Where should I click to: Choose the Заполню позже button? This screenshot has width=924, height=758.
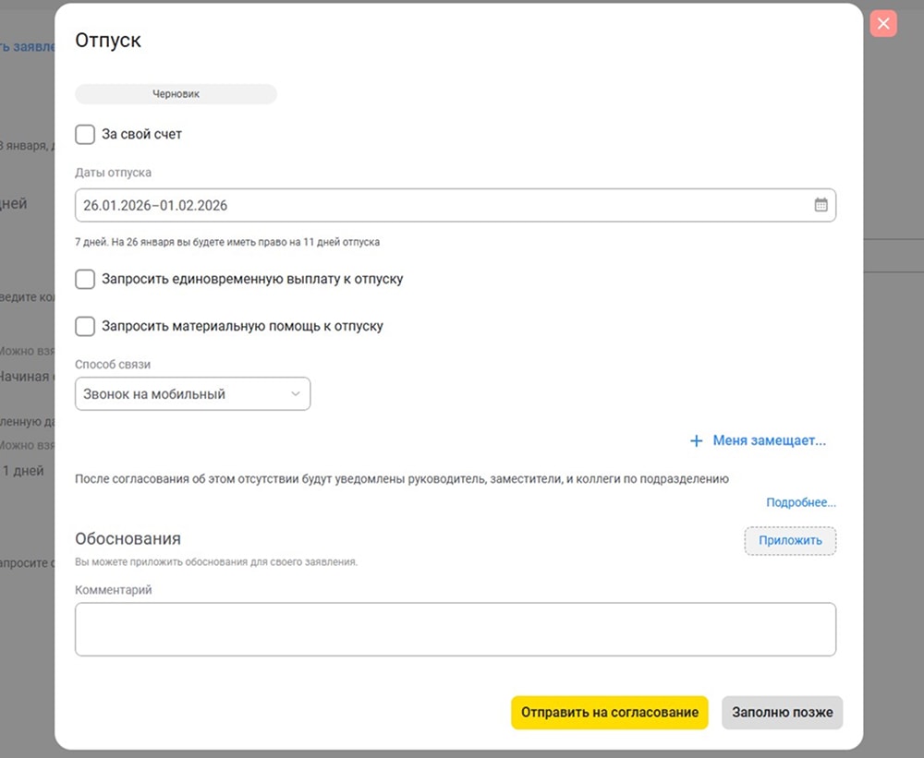point(782,713)
